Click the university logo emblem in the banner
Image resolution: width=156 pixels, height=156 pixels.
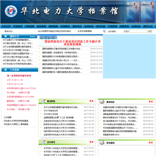tap(11, 11)
